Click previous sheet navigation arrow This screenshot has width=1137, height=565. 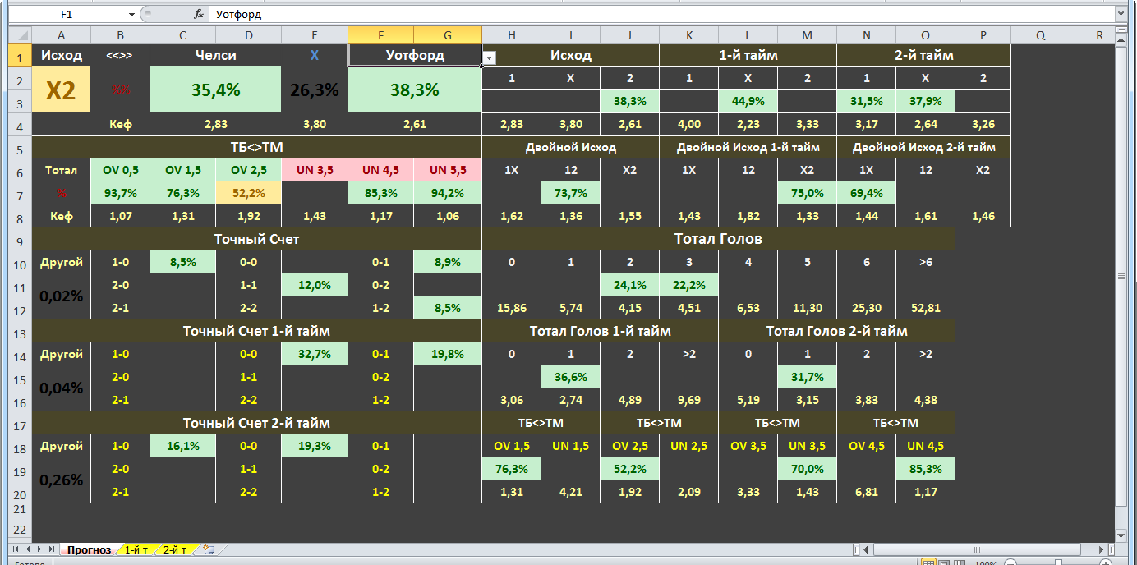tap(28, 549)
